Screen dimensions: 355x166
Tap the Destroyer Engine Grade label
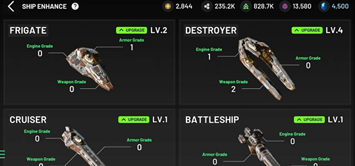[x=209, y=49]
